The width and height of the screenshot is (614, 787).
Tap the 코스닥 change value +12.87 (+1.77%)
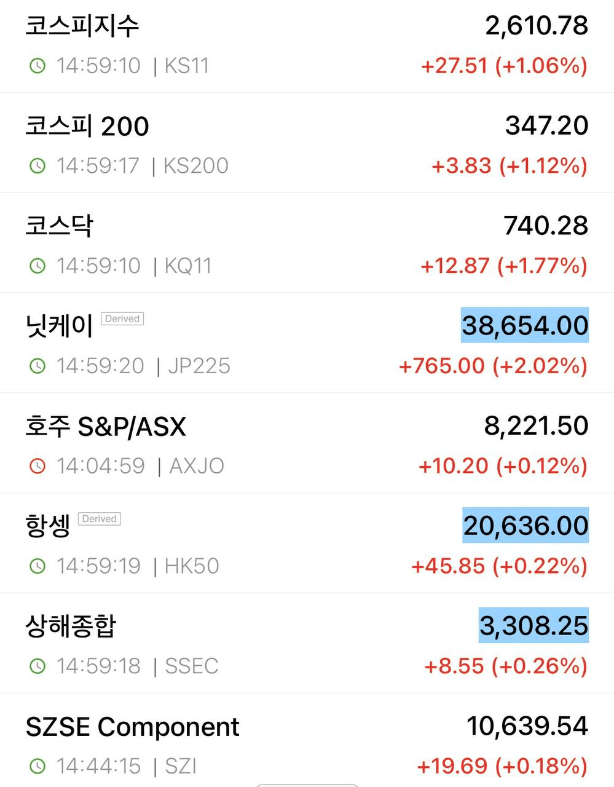504,266
